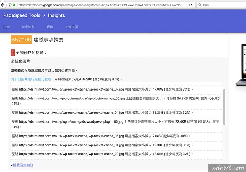
Task: Click the 建議事項摘要 heading
Action: click(x=48, y=40)
